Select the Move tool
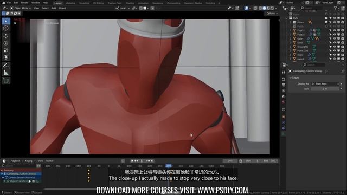 click(6, 36)
